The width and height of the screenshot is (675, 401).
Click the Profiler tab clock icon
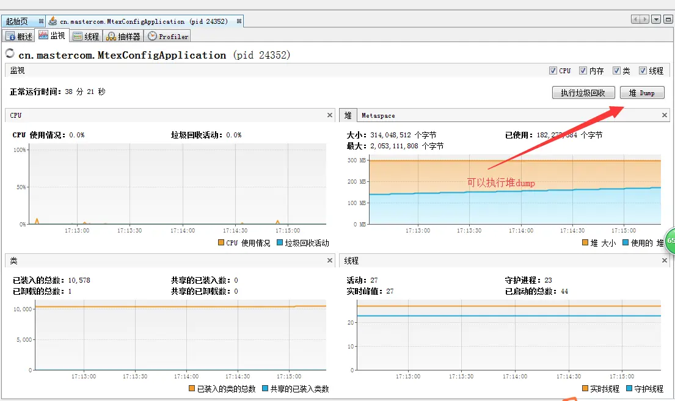[x=152, y=36]
